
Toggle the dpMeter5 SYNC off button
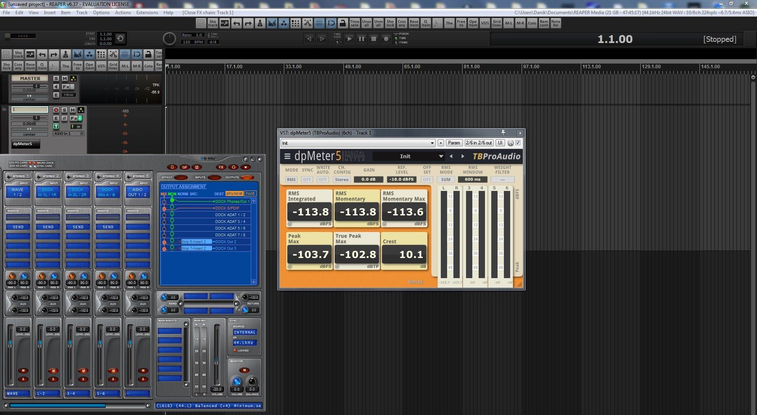point(307,179)
